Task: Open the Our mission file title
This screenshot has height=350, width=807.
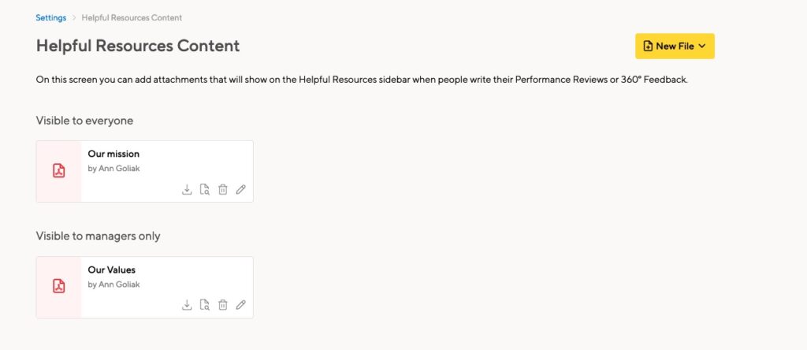Action: click(x=113, y=154)
